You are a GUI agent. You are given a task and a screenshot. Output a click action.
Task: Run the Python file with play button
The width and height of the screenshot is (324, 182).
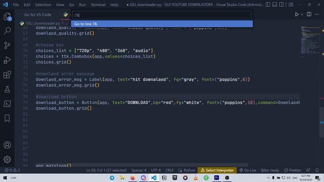tap(297, 15)
